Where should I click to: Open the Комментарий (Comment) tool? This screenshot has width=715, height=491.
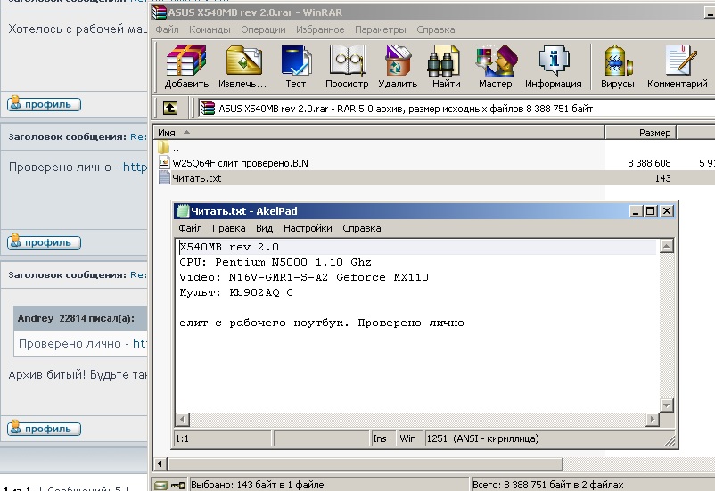click(678, 66)
